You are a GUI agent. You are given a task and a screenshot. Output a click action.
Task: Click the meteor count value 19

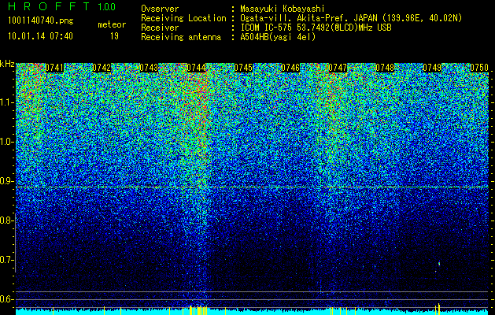pos(114,36)
